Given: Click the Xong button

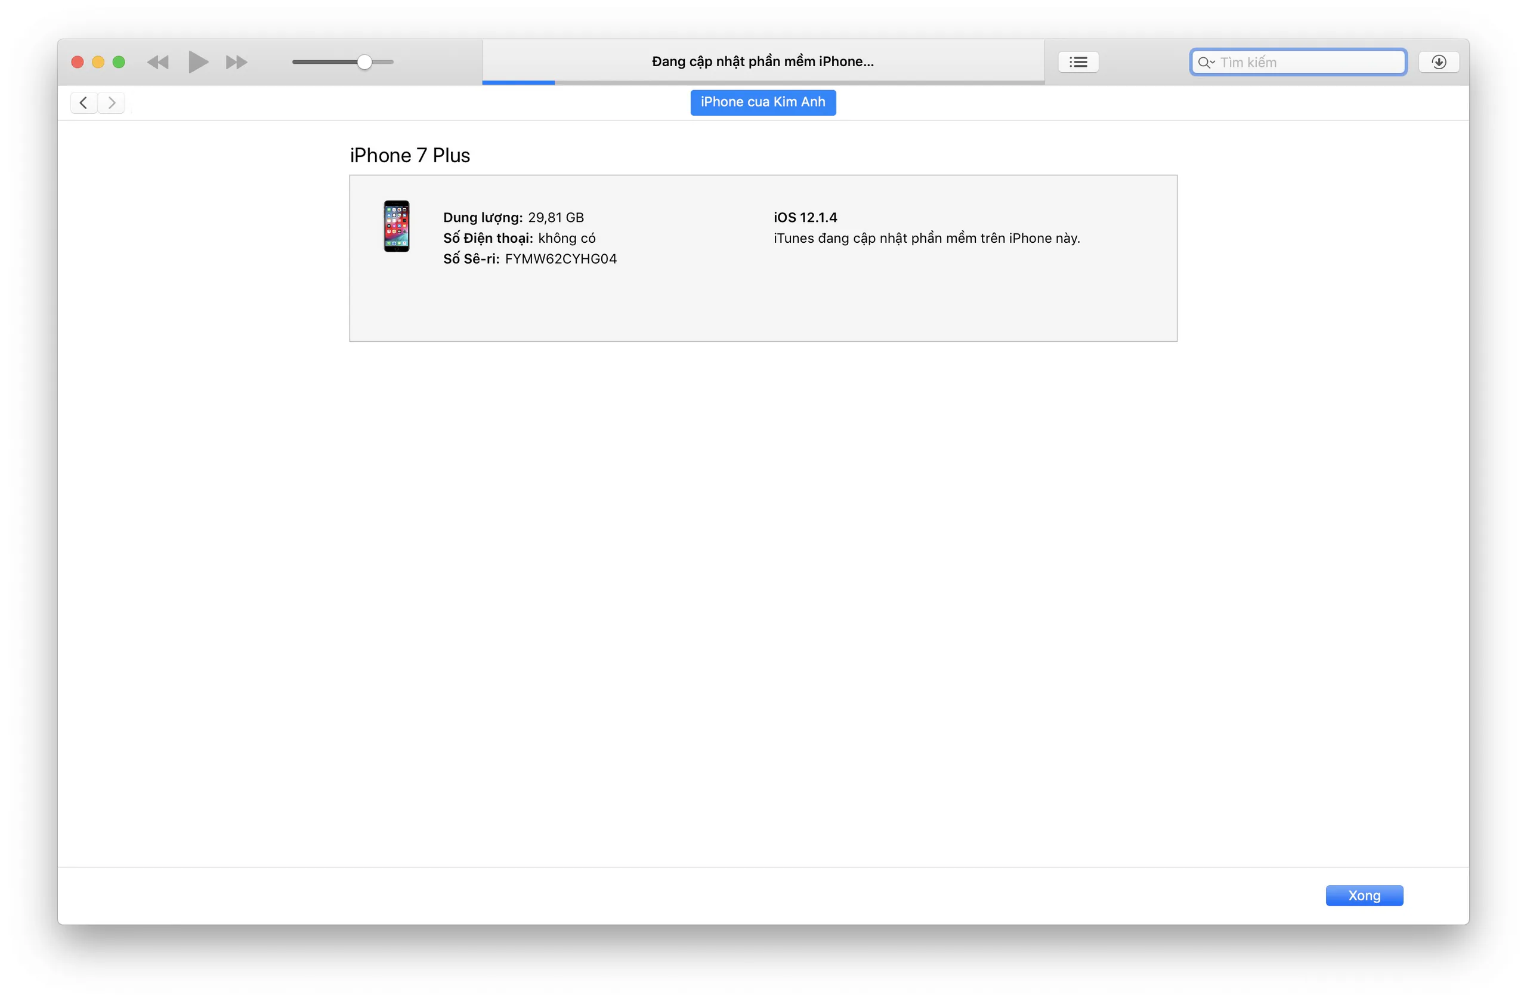Looking at the screenshot, I should (x=1364, y=895).
